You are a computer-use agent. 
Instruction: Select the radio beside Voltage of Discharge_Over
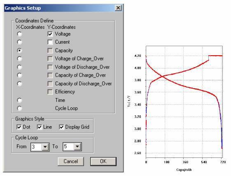(20, 67)
